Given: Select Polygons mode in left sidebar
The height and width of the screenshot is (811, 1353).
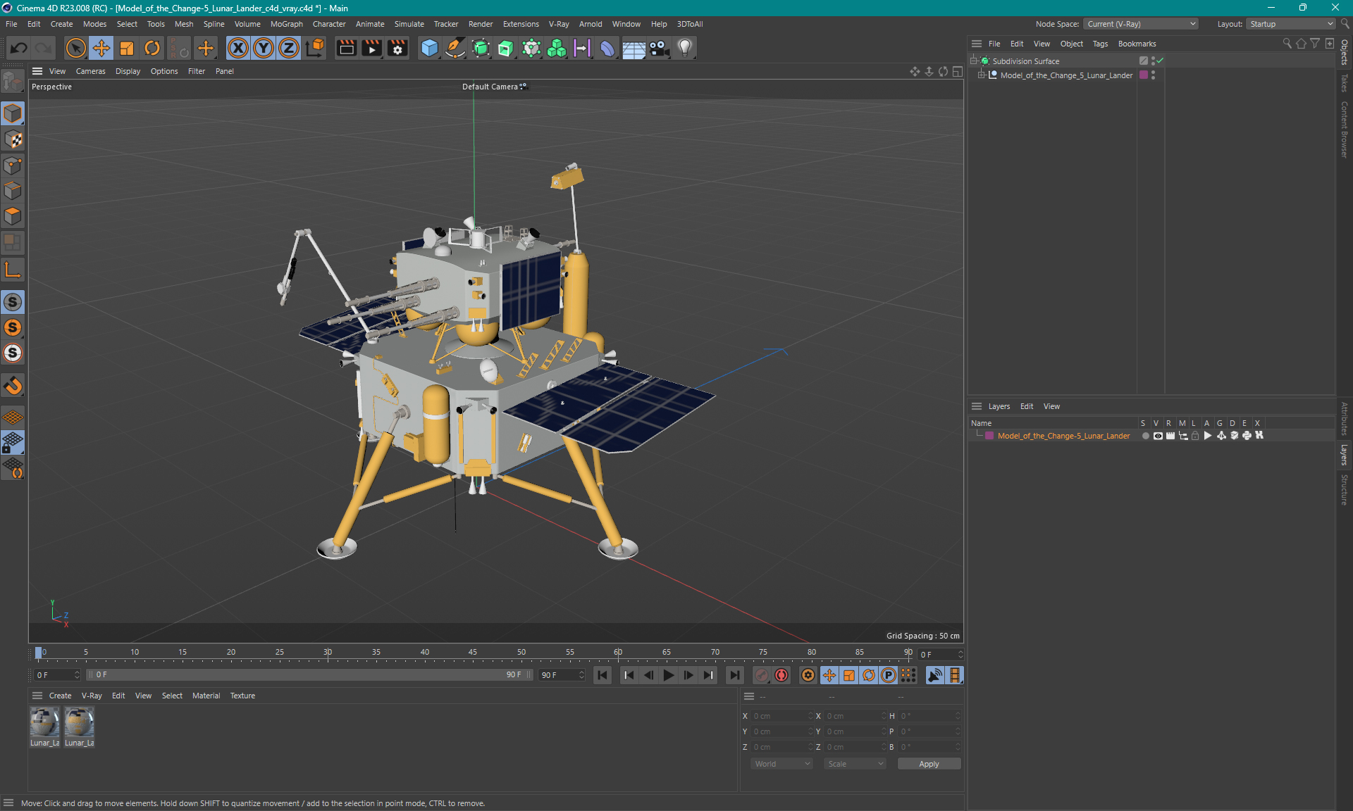Looking at the screenshot, I should [x=13, y=216].
